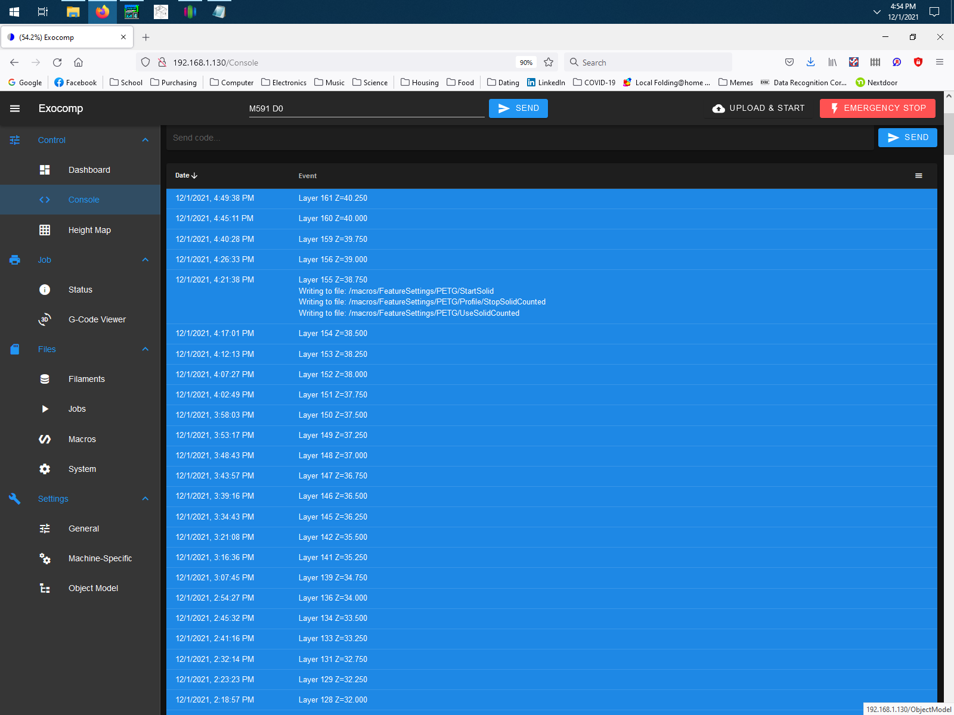Click the General settings sliders icon

pyautogui.click(x=45, y=529)
